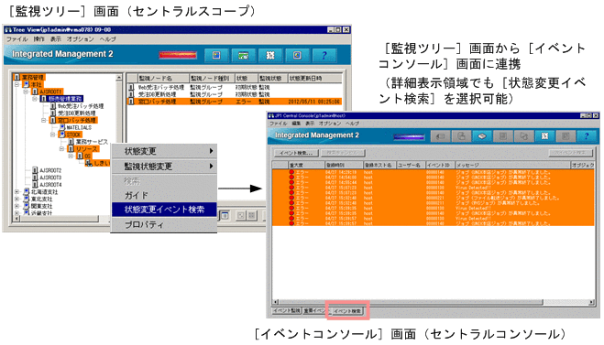Click the AJSROOT3 node icon
The height and width of the screenshot is (345, 604).
pos(35,178)
